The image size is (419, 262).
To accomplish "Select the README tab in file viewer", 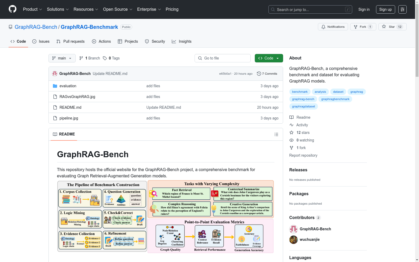I will point(64,134).
